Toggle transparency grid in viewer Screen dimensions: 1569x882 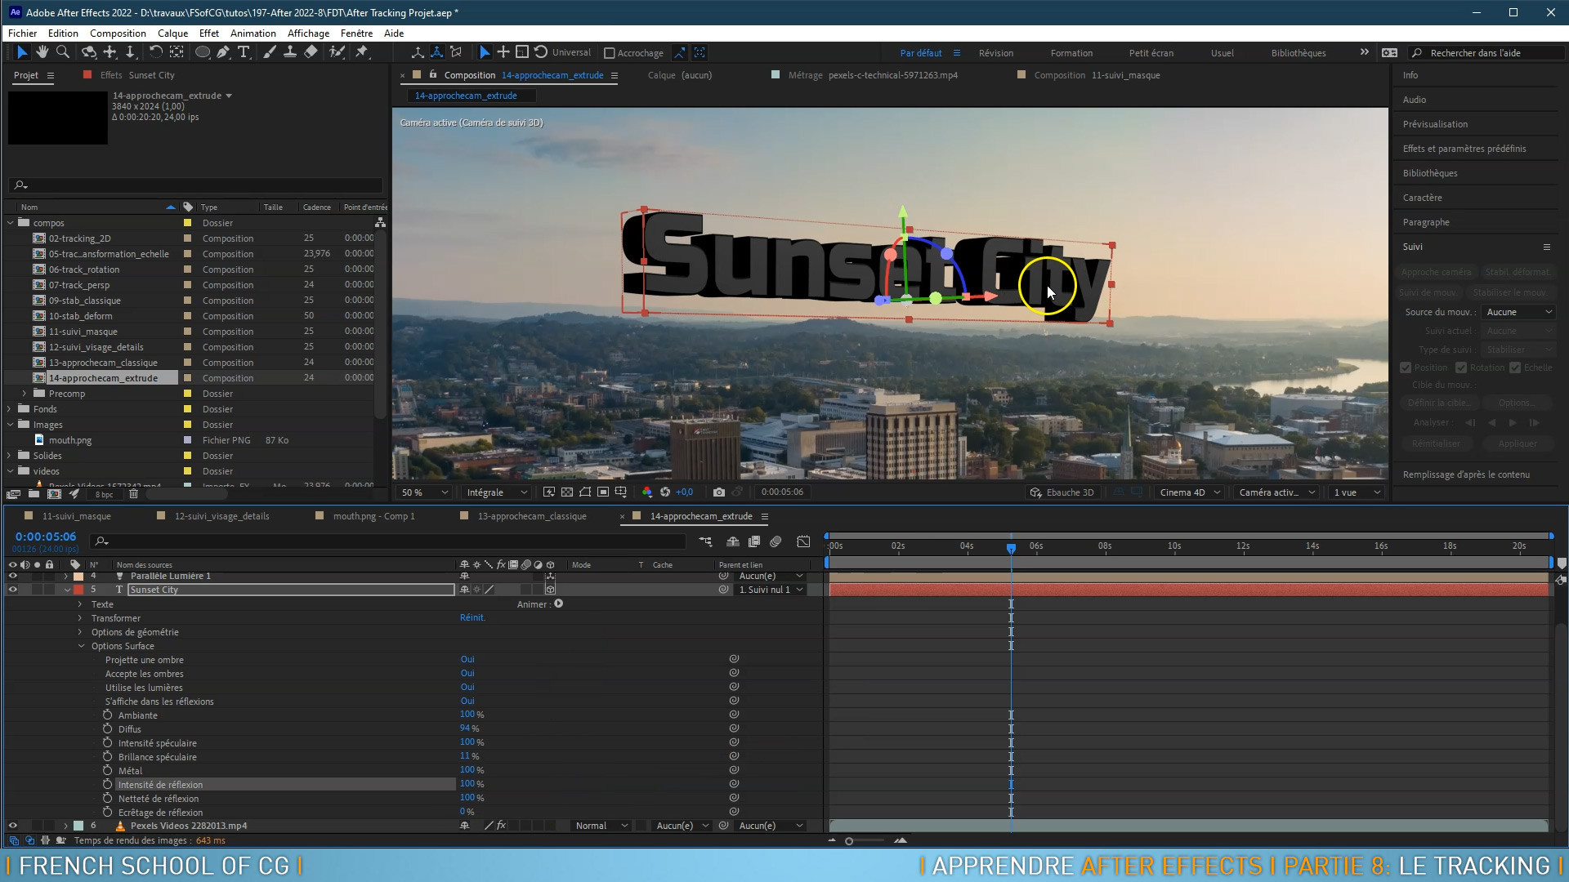tap(566, 492)
